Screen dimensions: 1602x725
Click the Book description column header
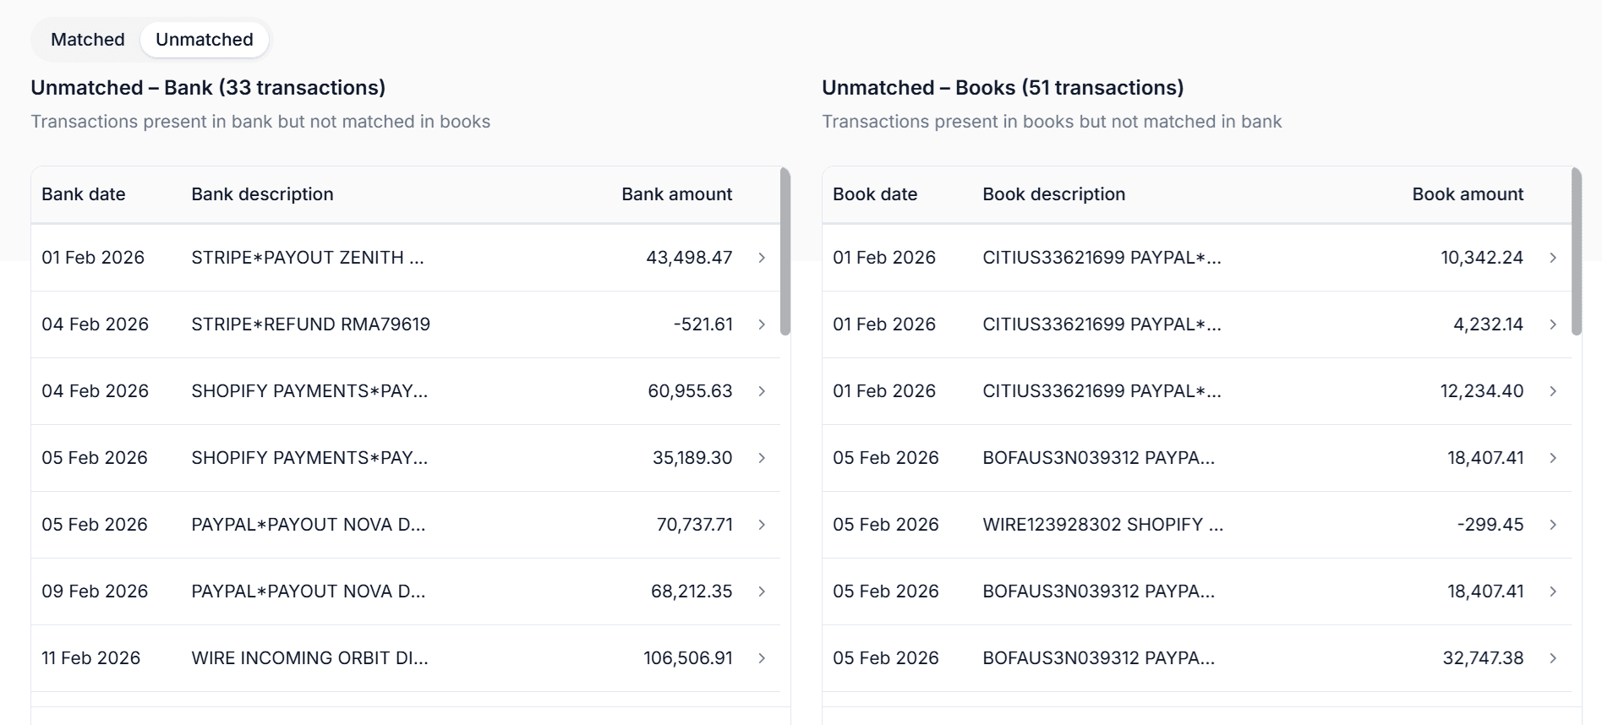pyautogui.click(x=1053, y=194)
